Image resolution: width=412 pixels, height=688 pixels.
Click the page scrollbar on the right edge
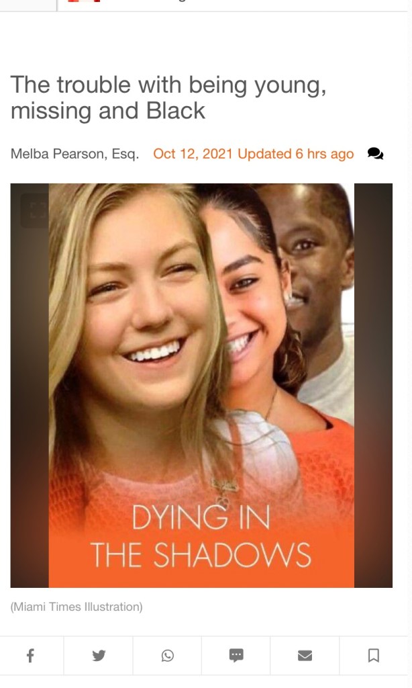coord(409,344)
